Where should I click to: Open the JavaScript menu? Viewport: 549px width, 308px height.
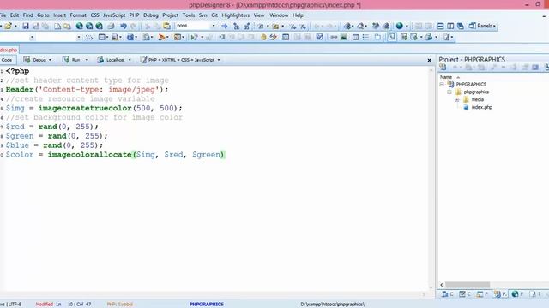click(114, 15)
